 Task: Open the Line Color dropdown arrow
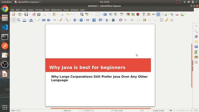point(28,20)
